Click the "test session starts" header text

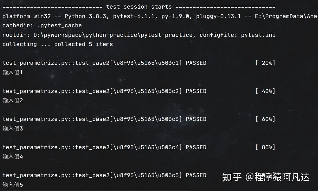[139, 7]
